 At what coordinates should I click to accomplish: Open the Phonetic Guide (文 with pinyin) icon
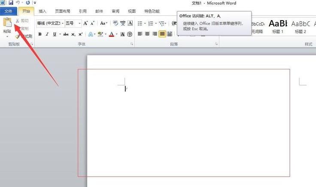[x=123, y=23]
